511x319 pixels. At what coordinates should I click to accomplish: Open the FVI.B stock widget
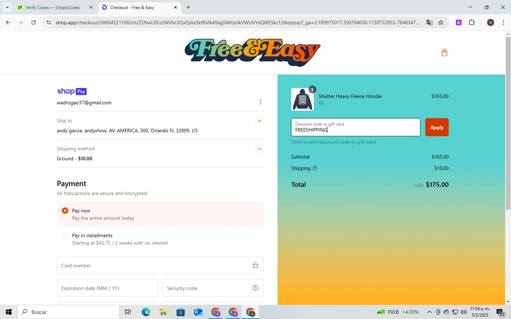coord(398,312)
